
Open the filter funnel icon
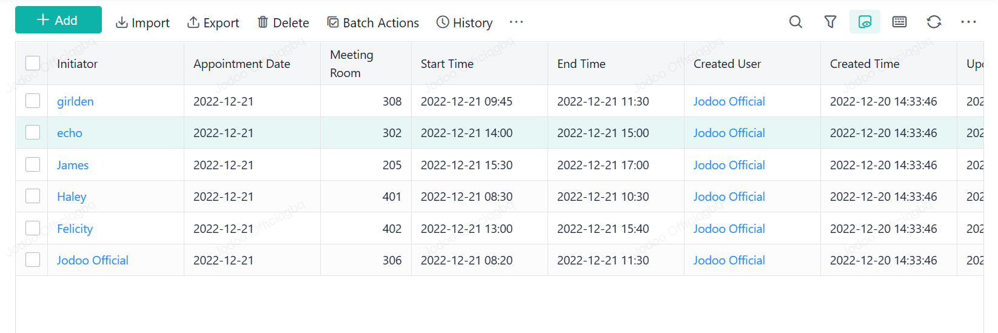830,22
